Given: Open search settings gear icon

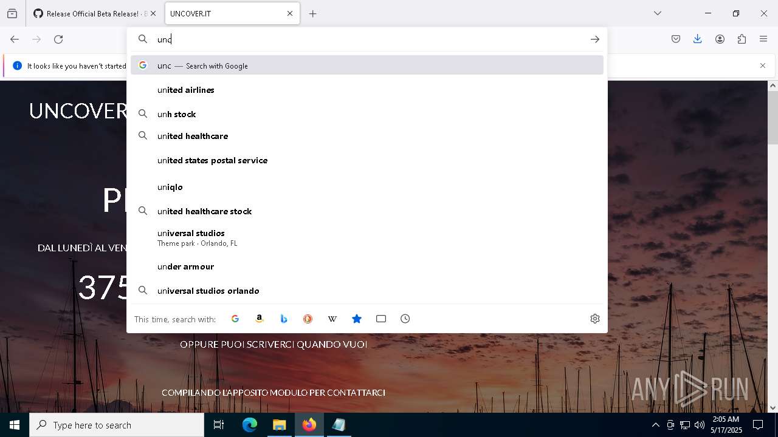Looking at the screenshot, I should pos(595,319).
